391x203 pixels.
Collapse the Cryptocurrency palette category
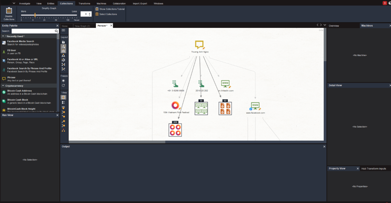pos(3,86)
